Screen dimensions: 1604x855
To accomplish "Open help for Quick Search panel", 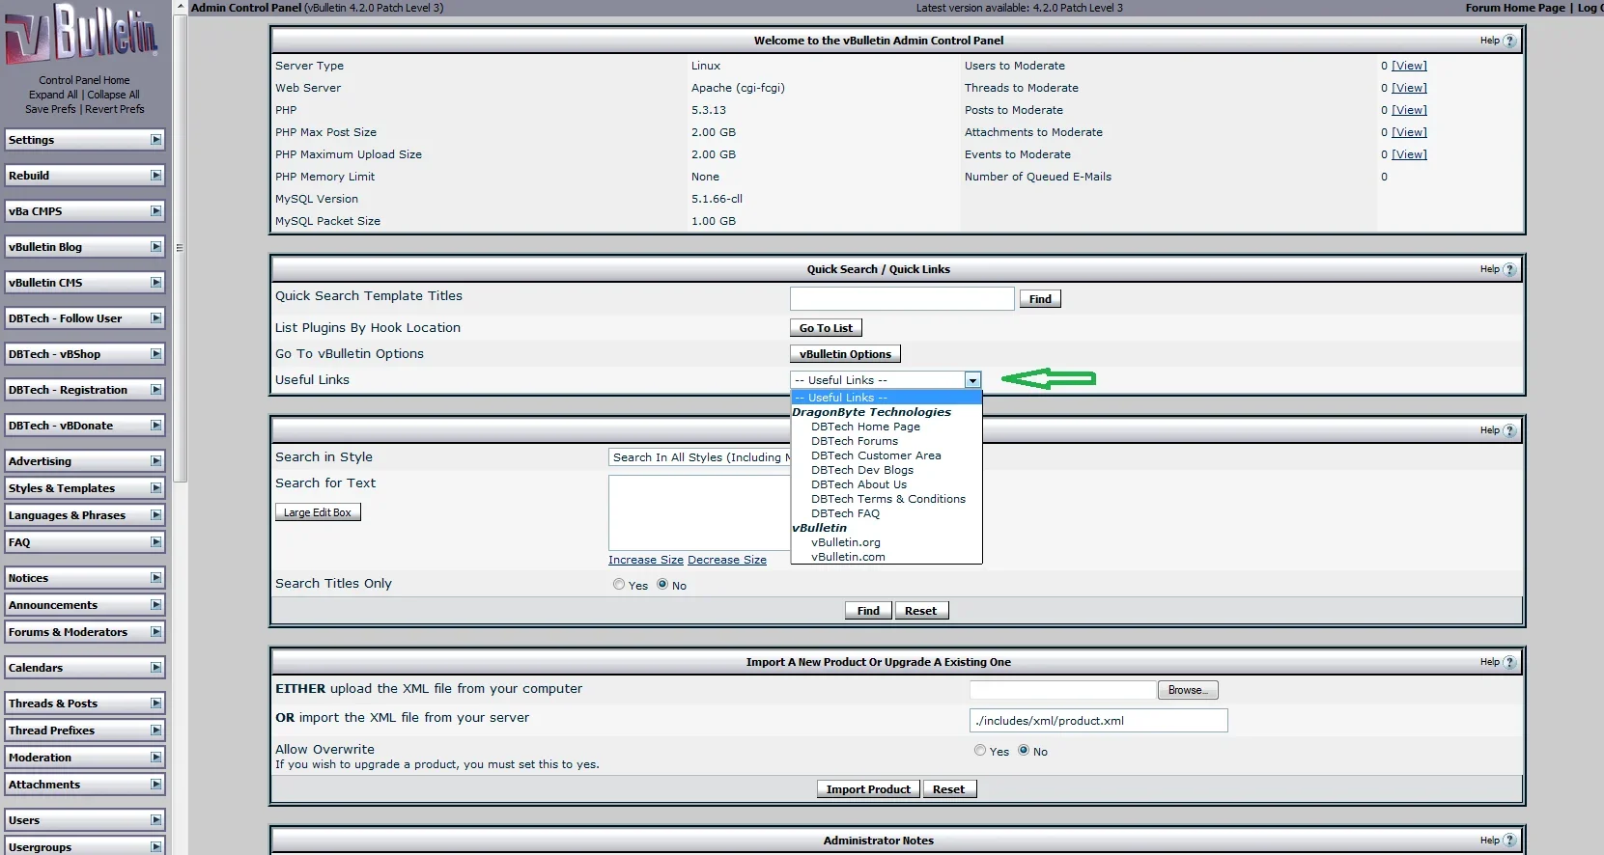I will [1509, 269].
